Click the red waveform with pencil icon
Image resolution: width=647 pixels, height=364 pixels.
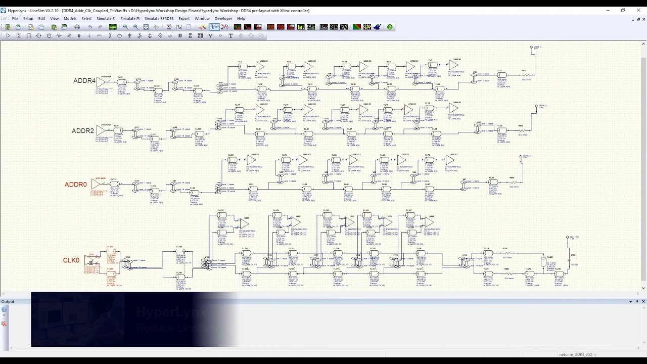tap(202, 27)
